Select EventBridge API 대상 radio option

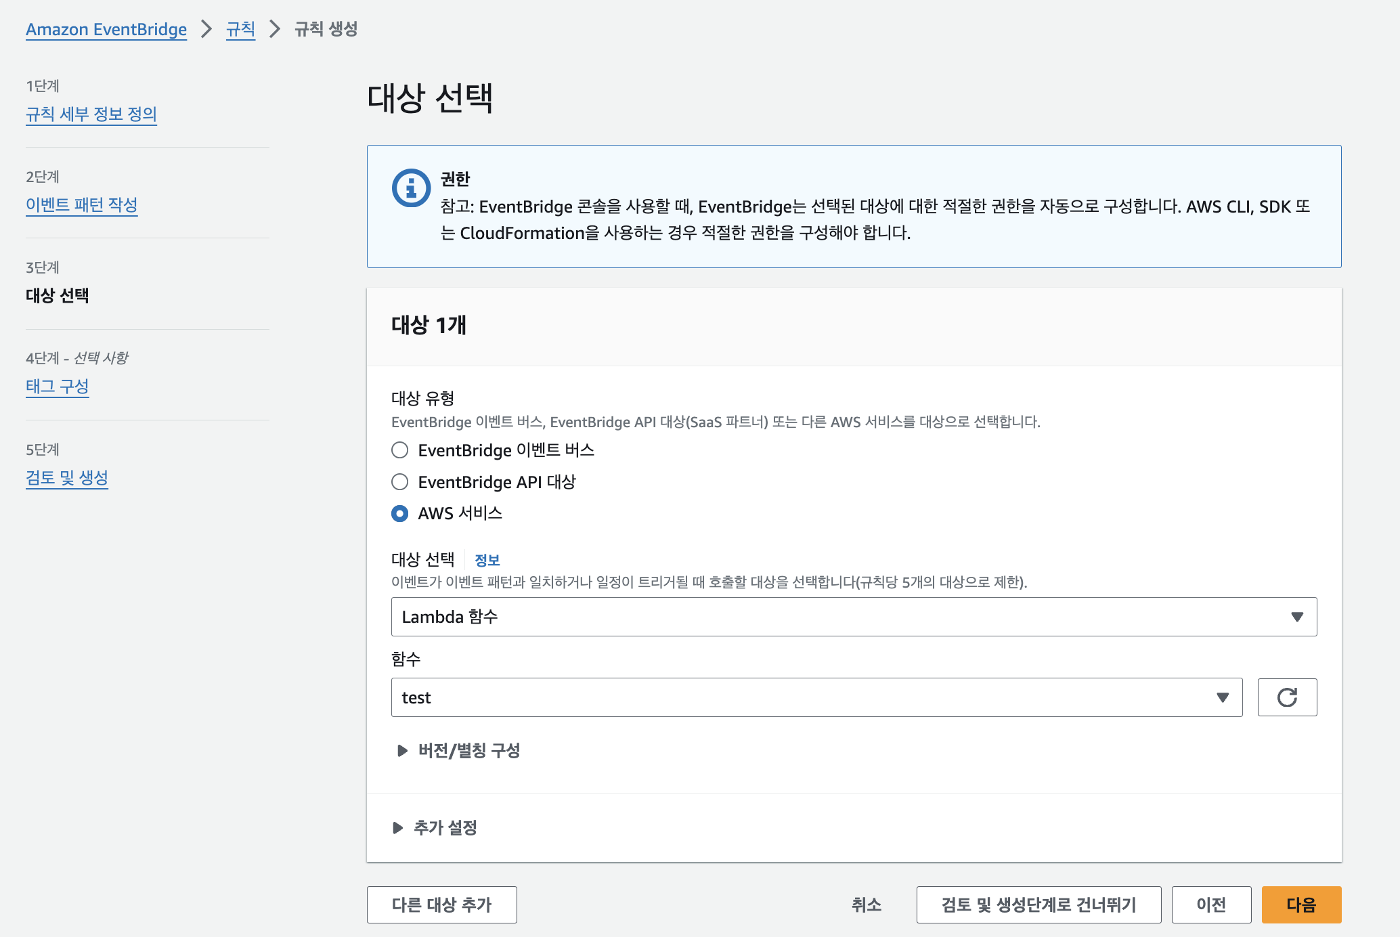(x=400, y=482)
